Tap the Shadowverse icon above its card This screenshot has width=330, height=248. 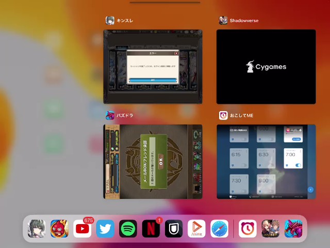tap(223, 21)
